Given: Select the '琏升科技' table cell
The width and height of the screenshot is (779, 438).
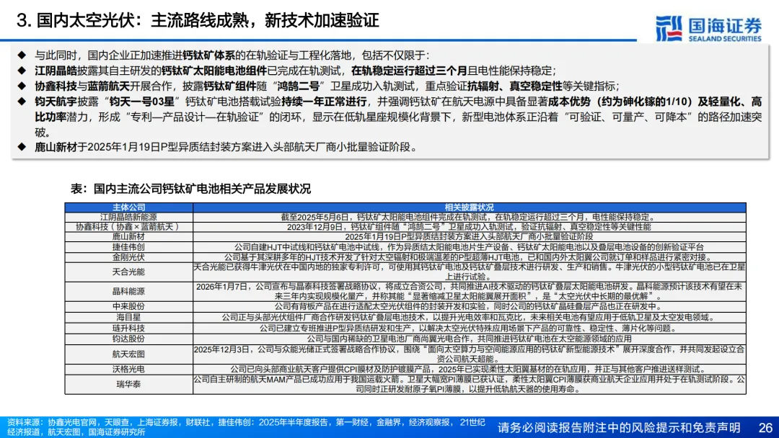Looking at the screenshot, I should 128,328.
